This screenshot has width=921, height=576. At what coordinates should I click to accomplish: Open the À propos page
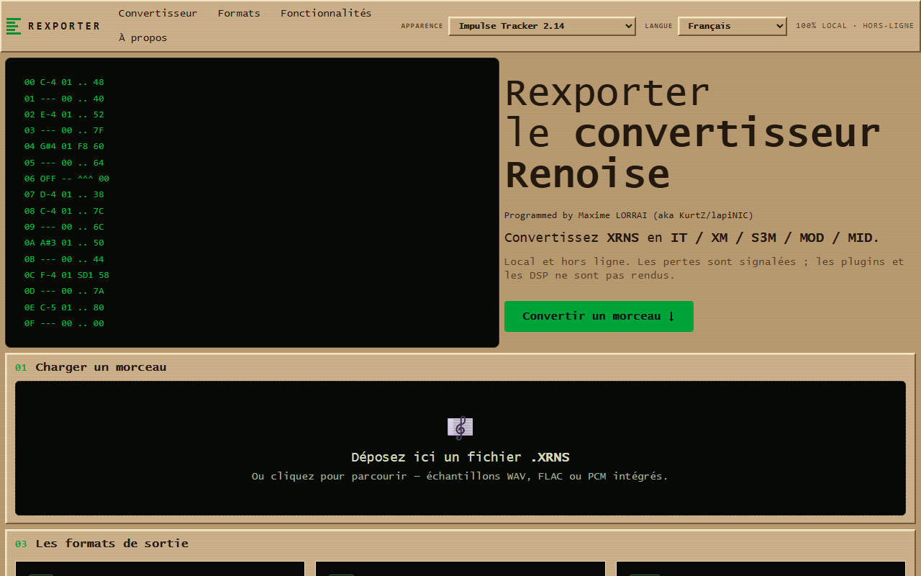[142, 37]
